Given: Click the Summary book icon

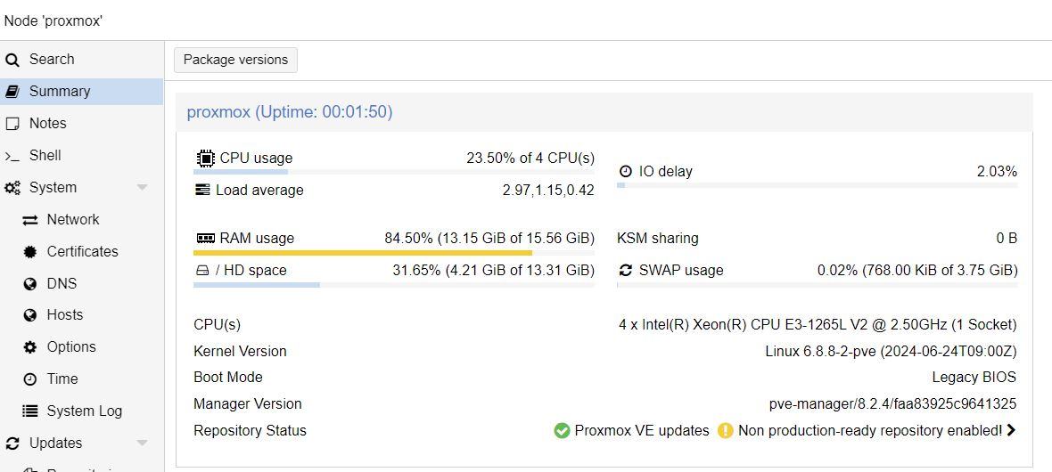Looking at the screenshot, I should click(12, 92).
